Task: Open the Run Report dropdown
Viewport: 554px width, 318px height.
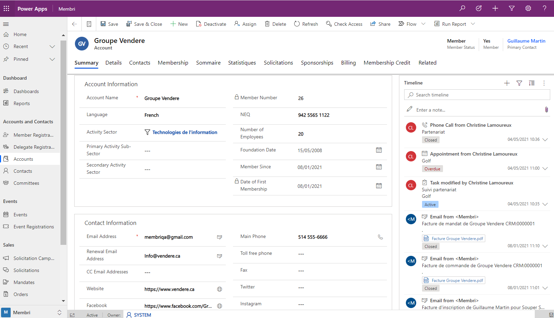Action: coord(473,24)
